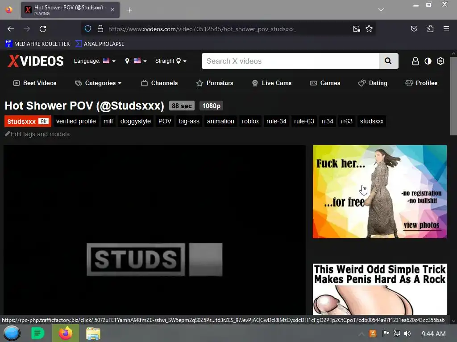Open the network tray icon

click(x=396, y=334)
